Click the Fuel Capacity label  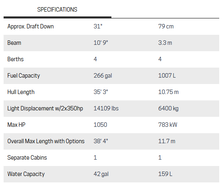tap(24, 76)
